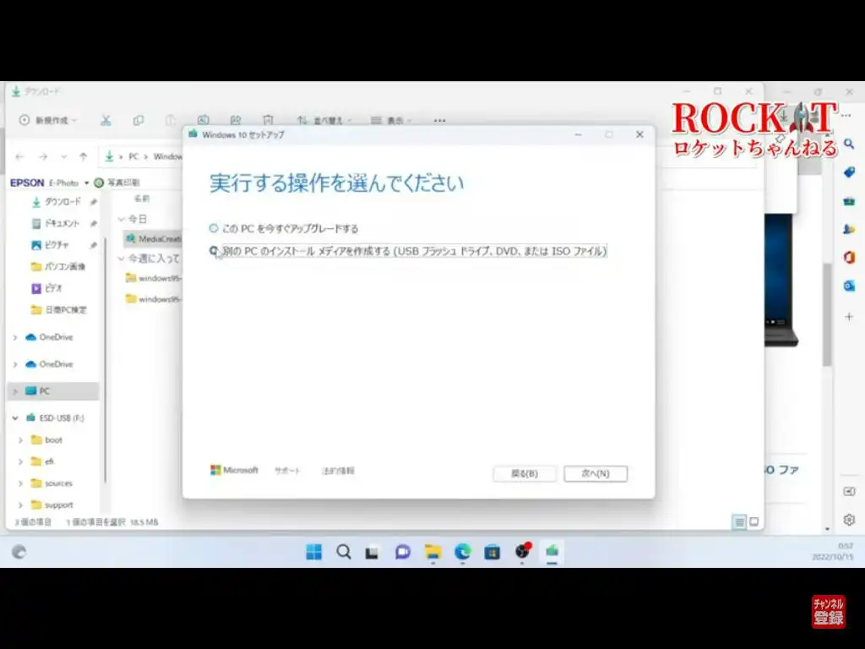Click the copy icon in Explorer toolbar

(138, 120)
